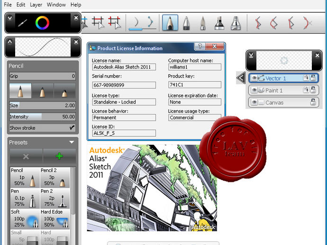
Task: Adjust the Intensity slider
Action: pos(42,117)
